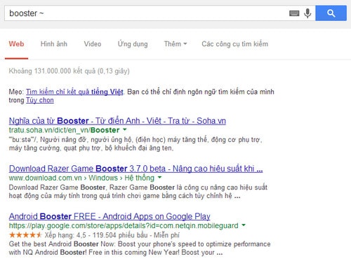The height and width of the screenshot is (261, 351).
Task: Expand arrow beside www.download.com.vn URL
Action: pyautogui.click(x=159, y=178)
